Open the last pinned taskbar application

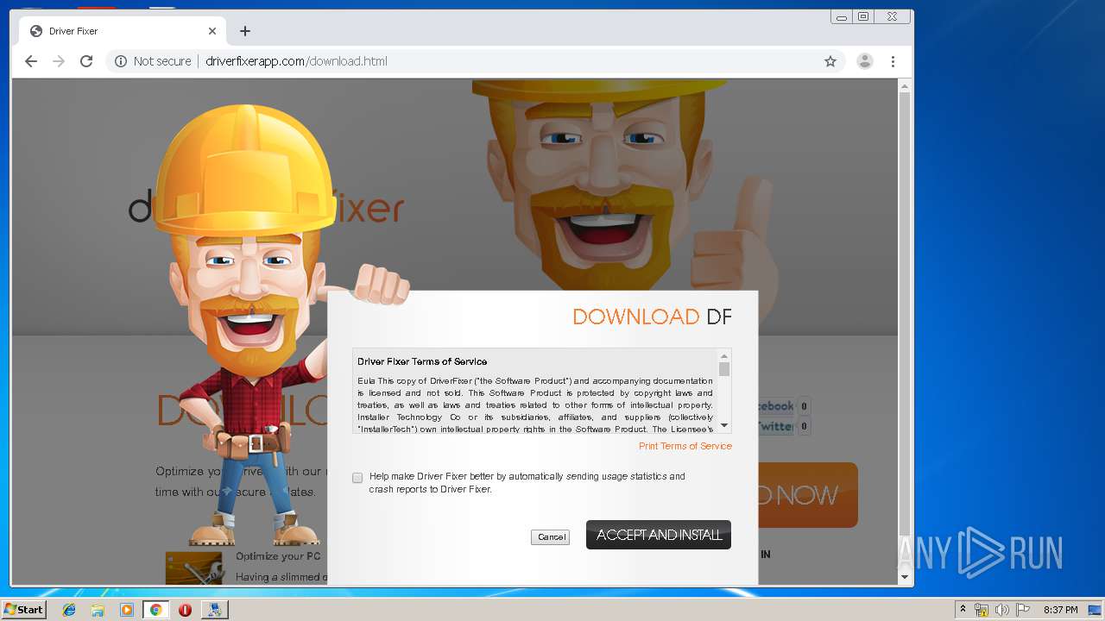214,610
